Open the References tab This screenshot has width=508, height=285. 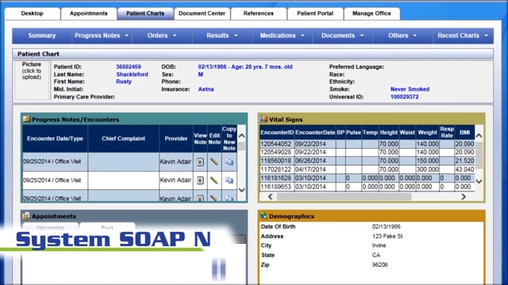pyautogui.click(x=259, y=13)
